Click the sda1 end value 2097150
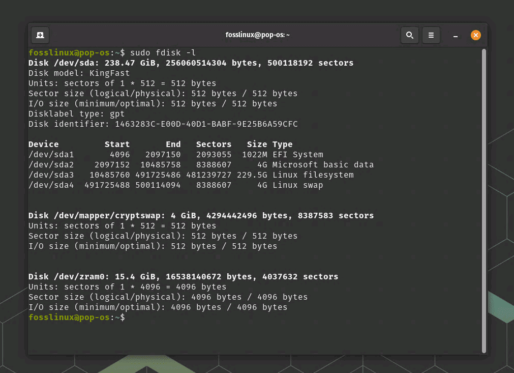Screen dimensions: 514x373 [163, 154]
